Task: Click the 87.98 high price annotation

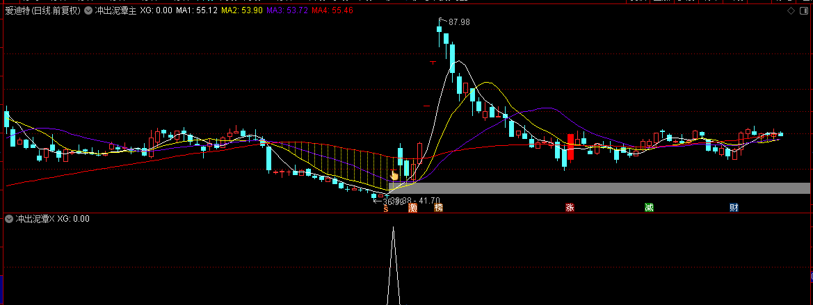Action: (460, 22)
